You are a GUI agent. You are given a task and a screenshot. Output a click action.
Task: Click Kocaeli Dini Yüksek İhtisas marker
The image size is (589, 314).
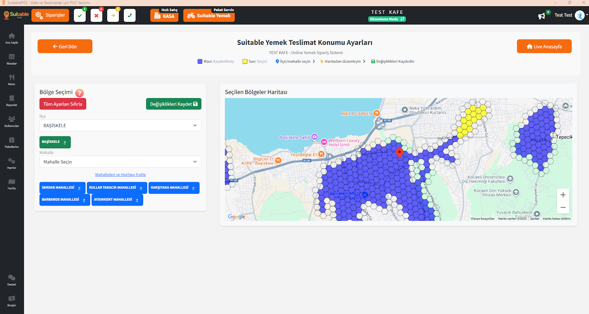(516, 192)
